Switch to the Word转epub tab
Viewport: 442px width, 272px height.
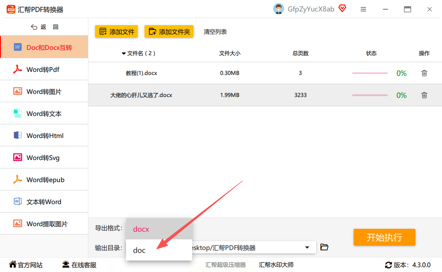pos(44,179)
